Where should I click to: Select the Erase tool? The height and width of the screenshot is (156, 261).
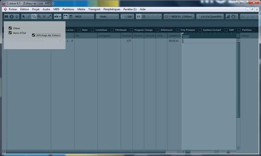pyautogui.click(x=34, y=16)
